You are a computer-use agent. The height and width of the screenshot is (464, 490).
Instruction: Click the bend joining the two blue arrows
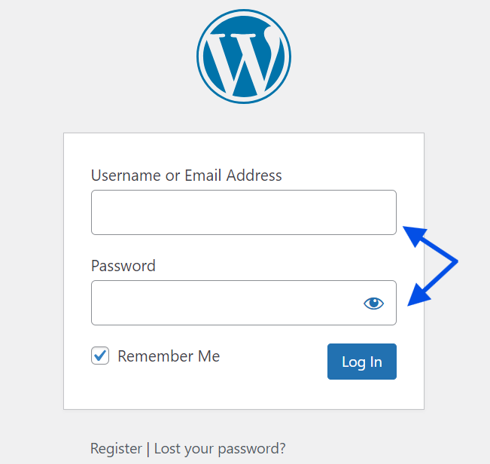455,261
